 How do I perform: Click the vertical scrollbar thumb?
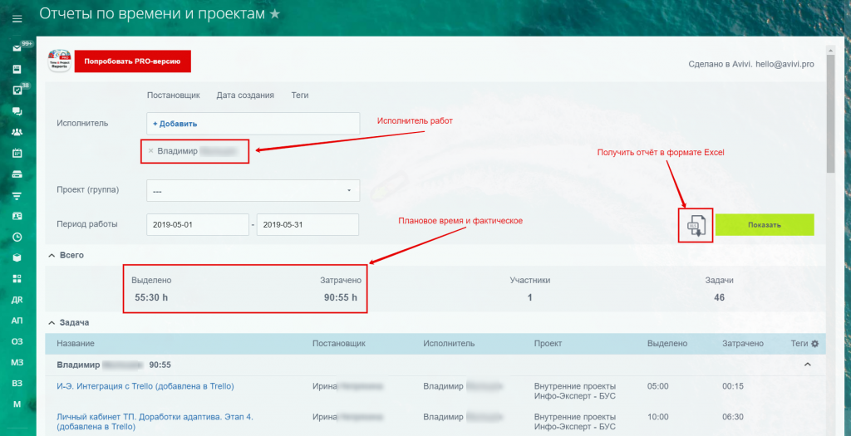(x=830, y=114)
